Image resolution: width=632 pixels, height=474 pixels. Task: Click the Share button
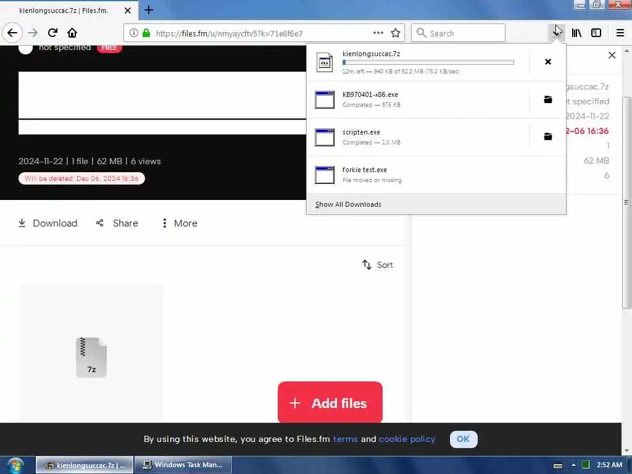coord(117,223)
